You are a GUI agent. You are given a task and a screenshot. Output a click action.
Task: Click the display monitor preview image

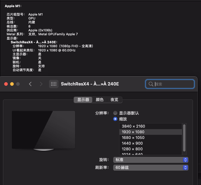[x=43, y=130]
